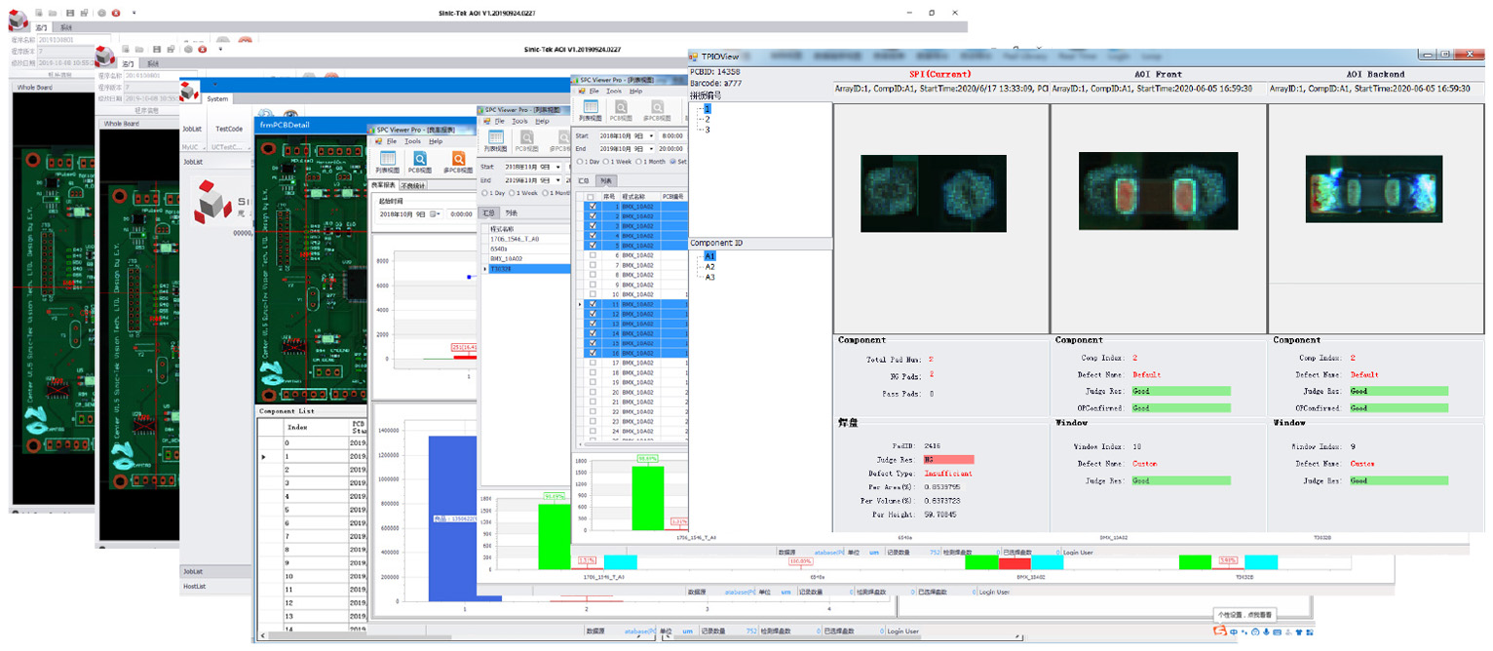Click the orange 多PCB视图 toolbar icon

(456, 161)
